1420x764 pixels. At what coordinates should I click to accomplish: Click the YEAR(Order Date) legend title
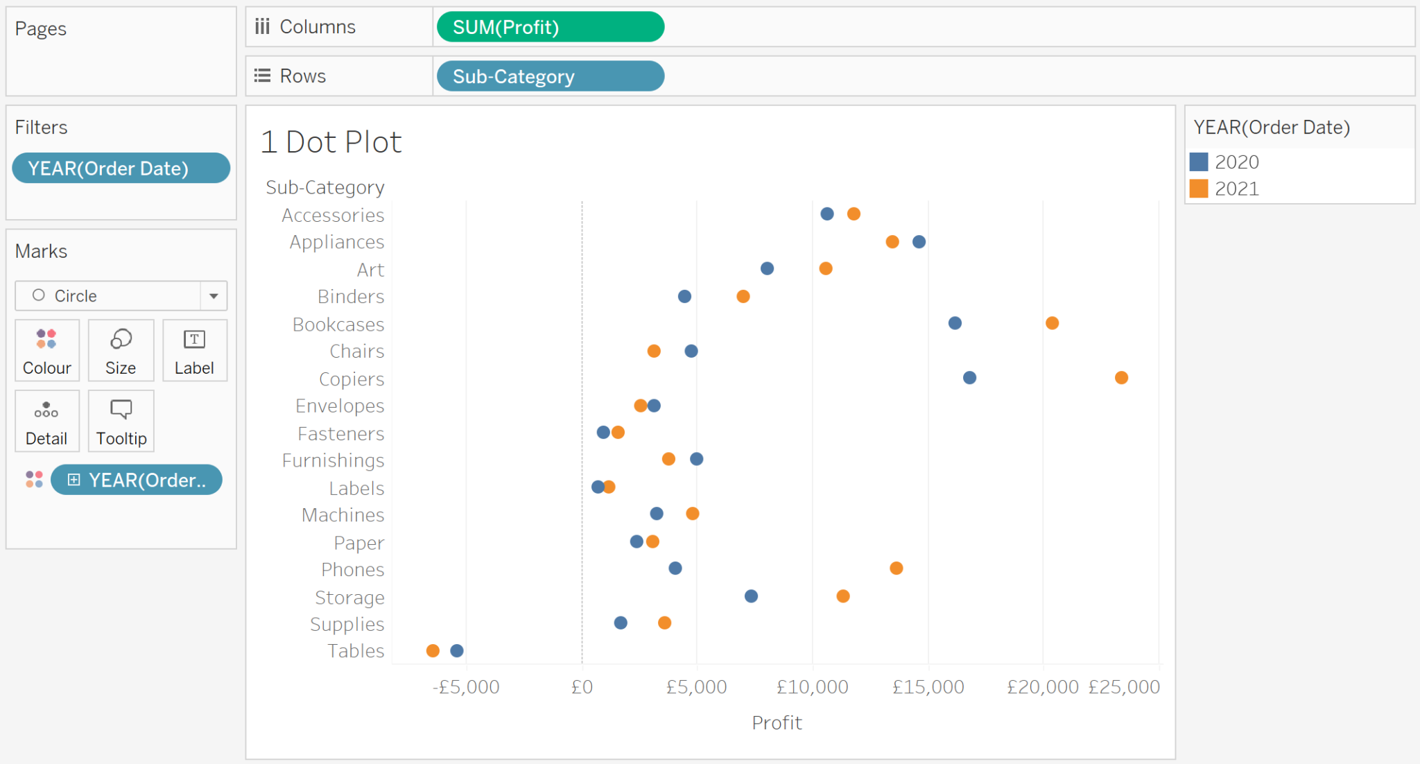point(1273,127)
